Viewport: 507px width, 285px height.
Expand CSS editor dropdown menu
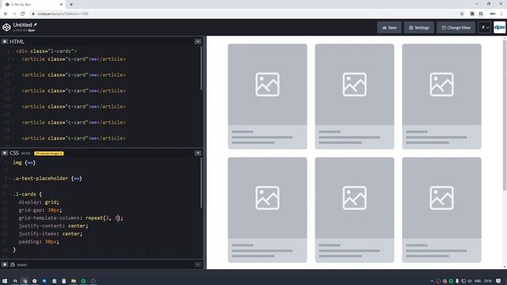(x=198, y=153)
